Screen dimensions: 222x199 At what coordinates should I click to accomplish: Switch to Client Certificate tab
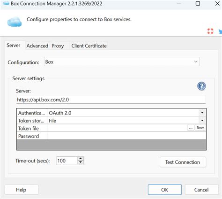click(89, 46)
